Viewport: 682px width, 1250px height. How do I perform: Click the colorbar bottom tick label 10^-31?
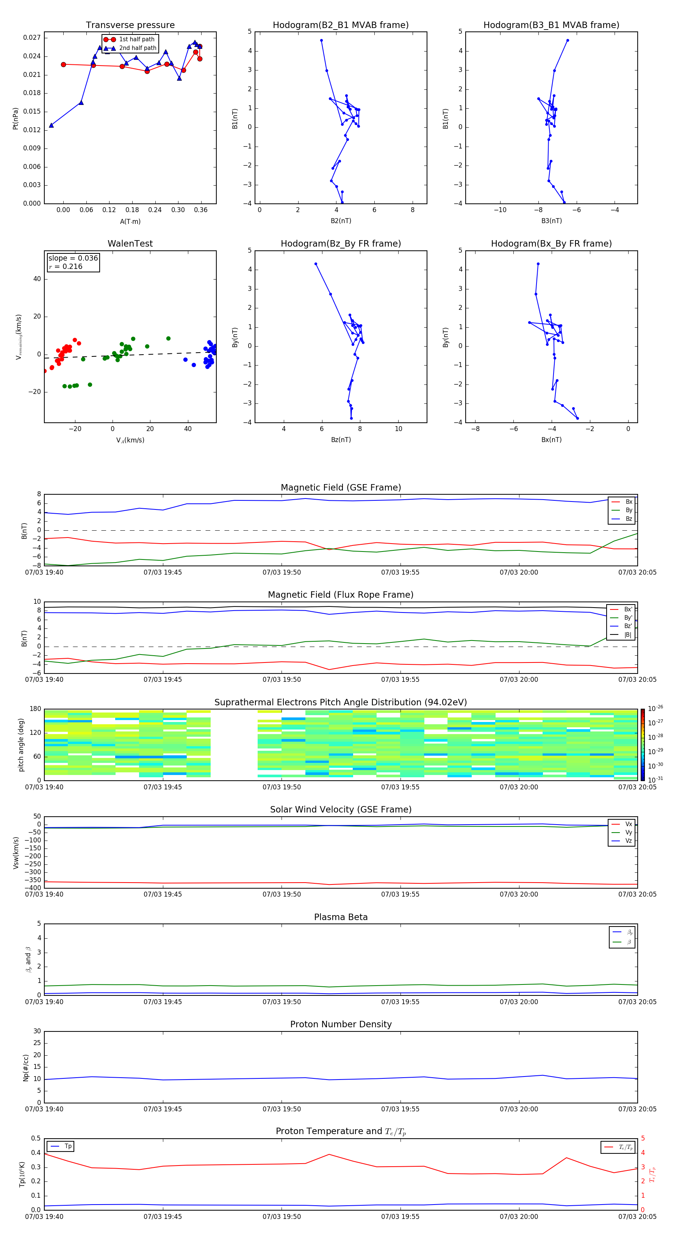tap(655, 780)
